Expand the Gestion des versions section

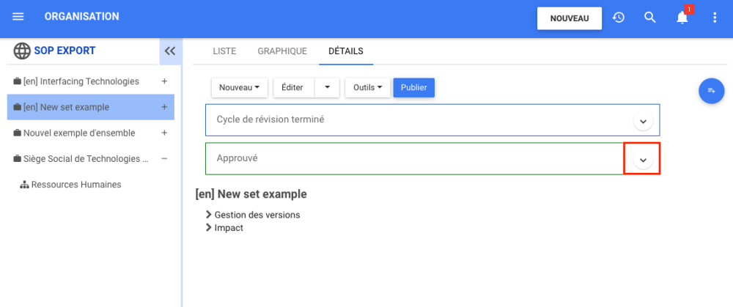pos(210,215)
